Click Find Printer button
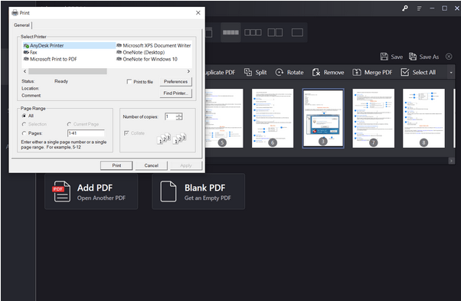Screen dimensions: 461x301 pyautogui.click(x=175, y=93)
